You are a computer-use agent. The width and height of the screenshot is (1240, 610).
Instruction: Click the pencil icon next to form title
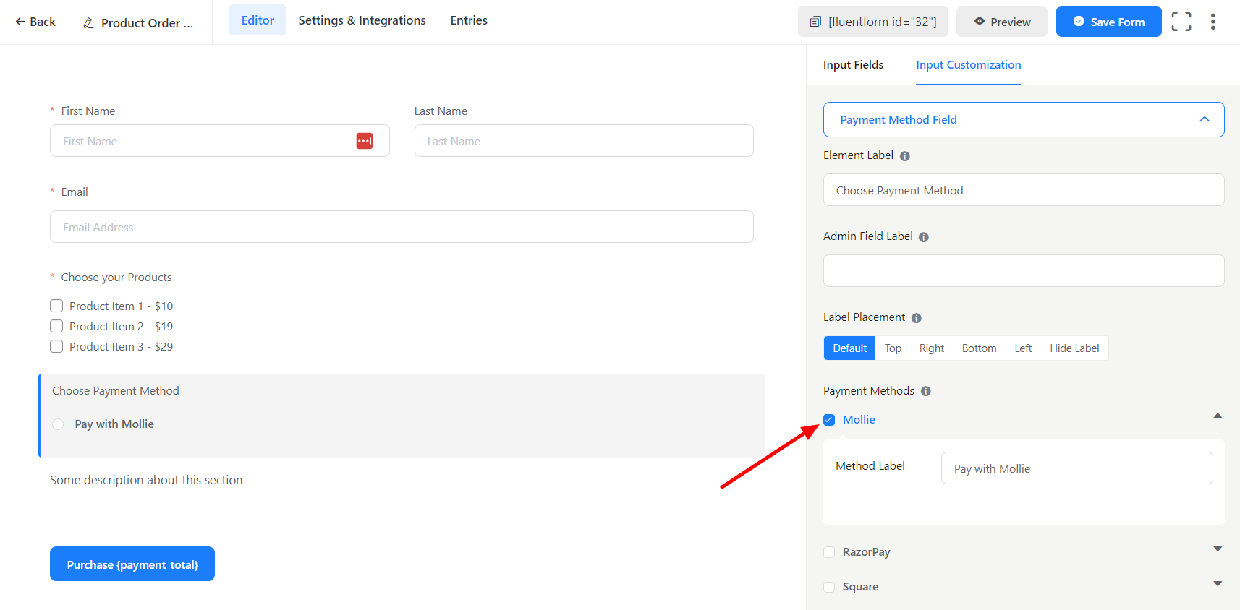88,23
